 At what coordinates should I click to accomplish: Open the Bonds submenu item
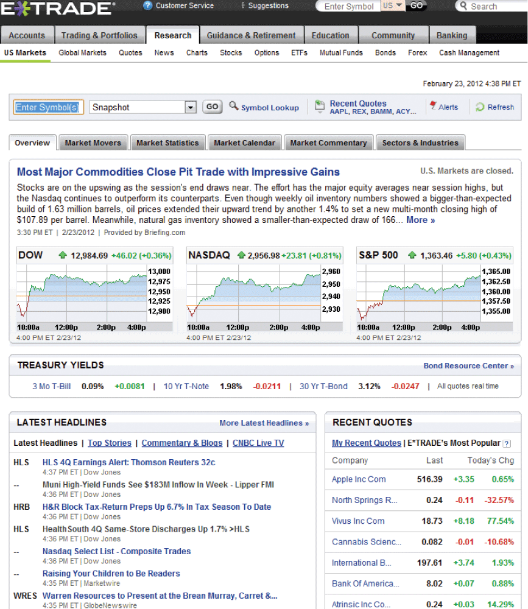pos(385,53)
